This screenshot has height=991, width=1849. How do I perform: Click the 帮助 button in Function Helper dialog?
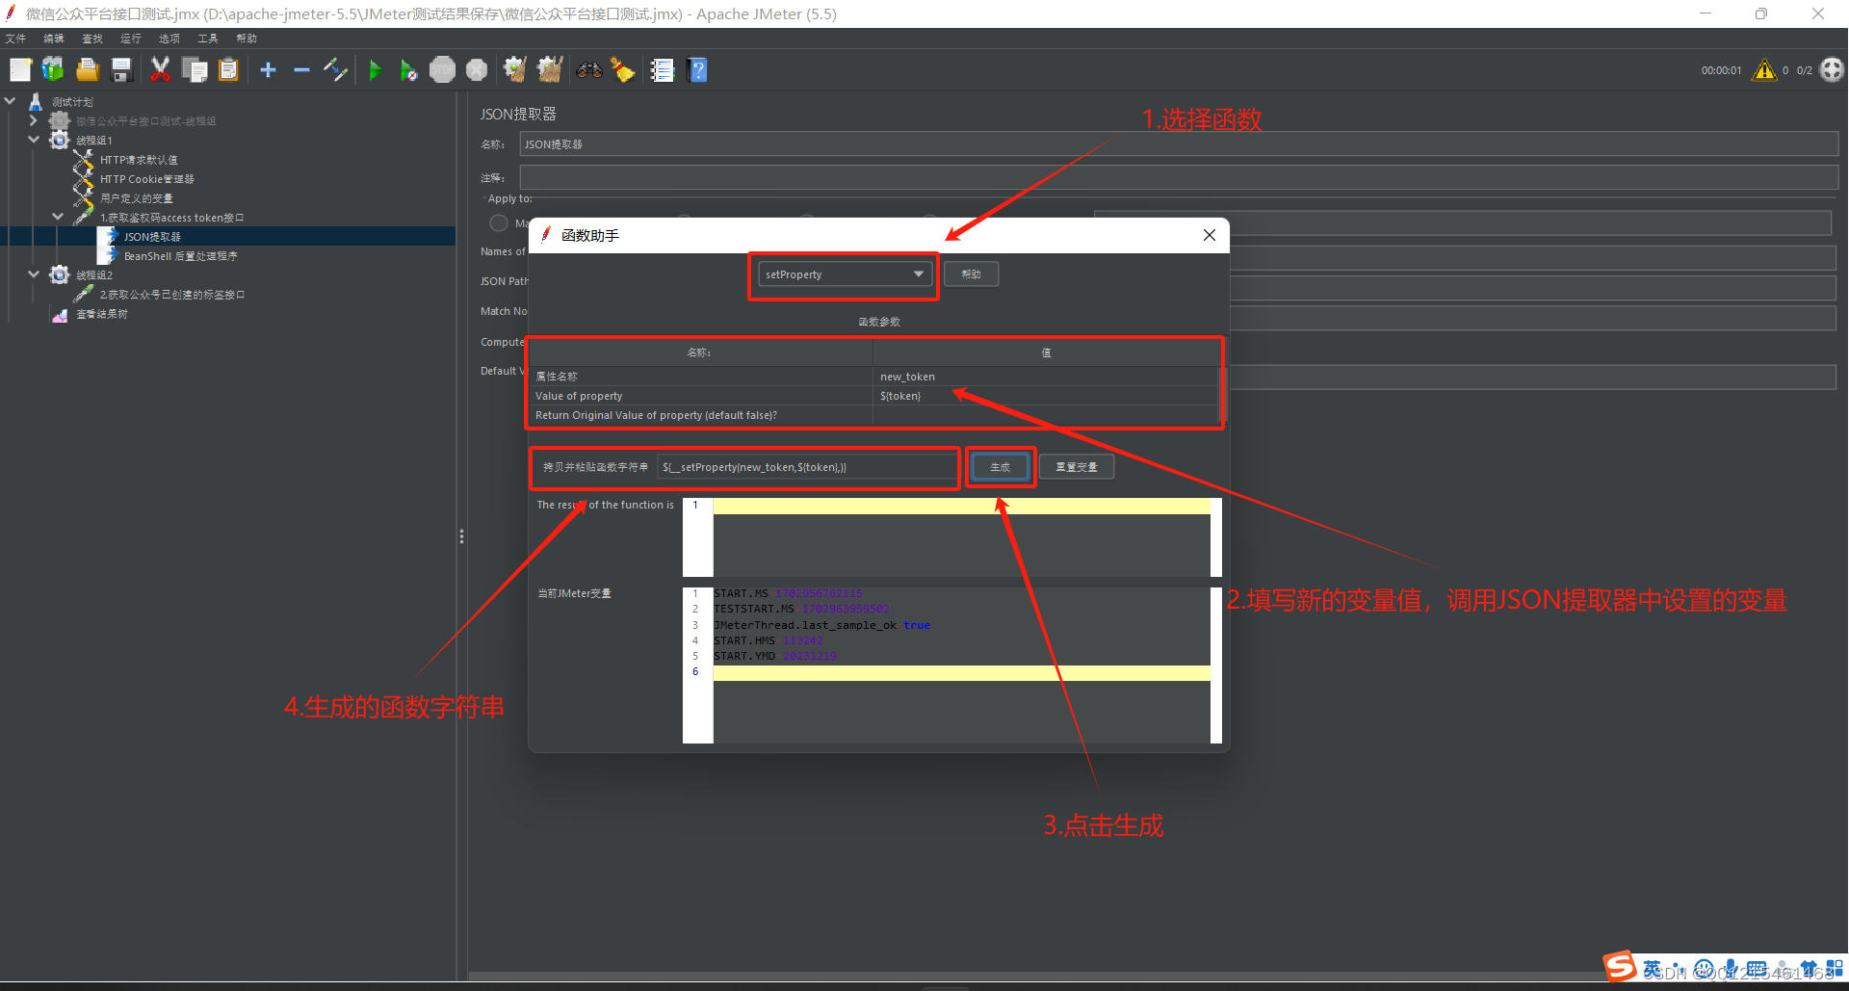point(971,274)
